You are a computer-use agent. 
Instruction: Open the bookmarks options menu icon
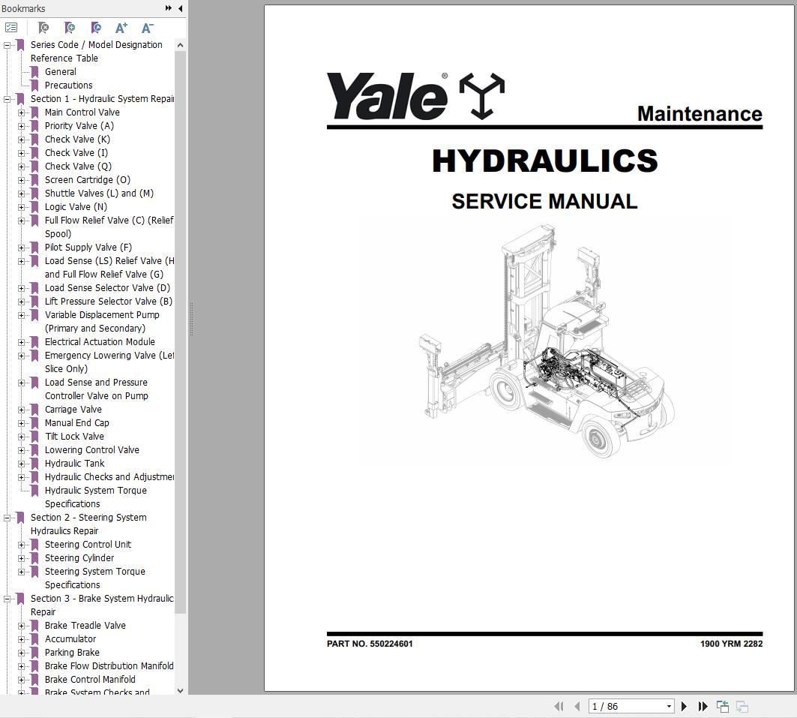(11, 28)
